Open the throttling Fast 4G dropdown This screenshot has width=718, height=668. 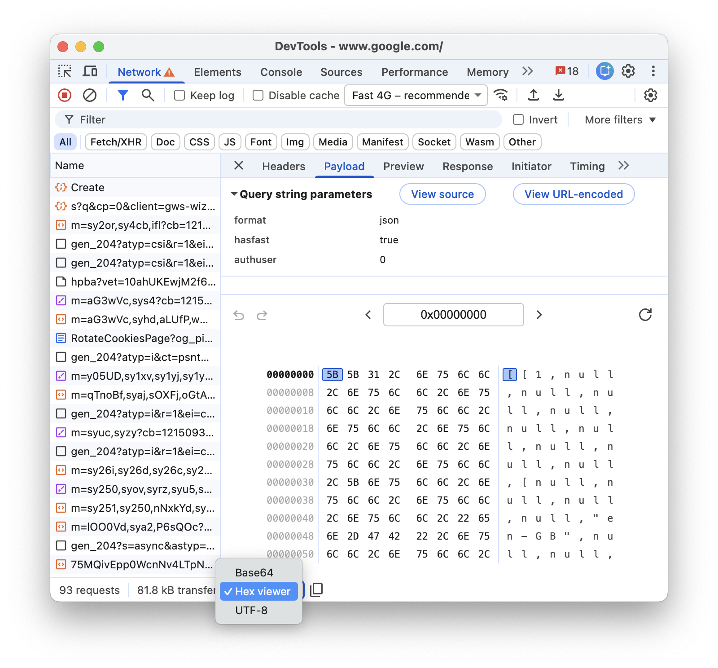[x=416, y=95]
